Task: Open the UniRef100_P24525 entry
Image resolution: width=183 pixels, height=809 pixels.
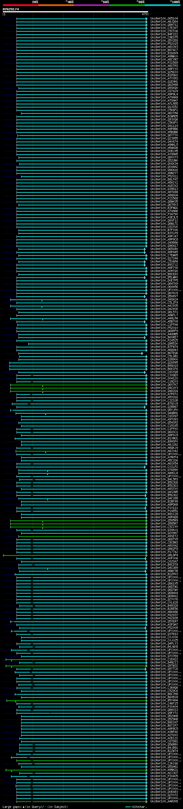Action: [164, 340]
